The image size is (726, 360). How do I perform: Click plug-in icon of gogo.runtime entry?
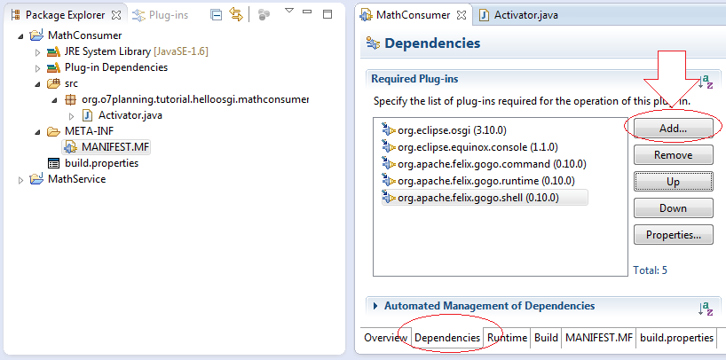pyautogui.click(x=389, y=180)
